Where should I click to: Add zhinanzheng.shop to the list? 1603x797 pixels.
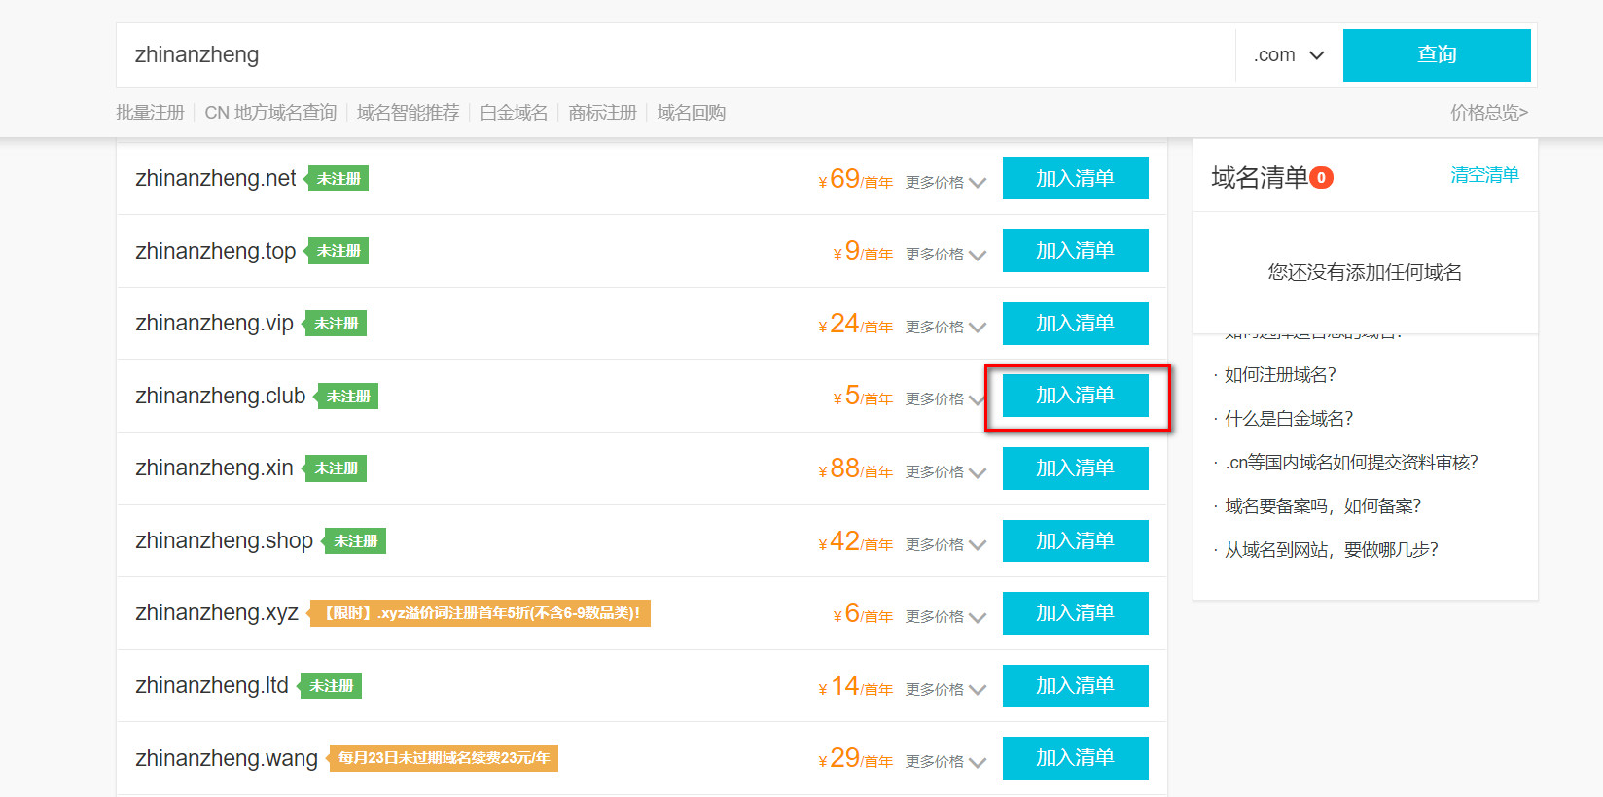[1075, 541]
